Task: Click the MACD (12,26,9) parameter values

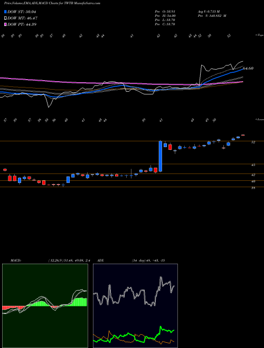Action: click(x=69, y=260)
